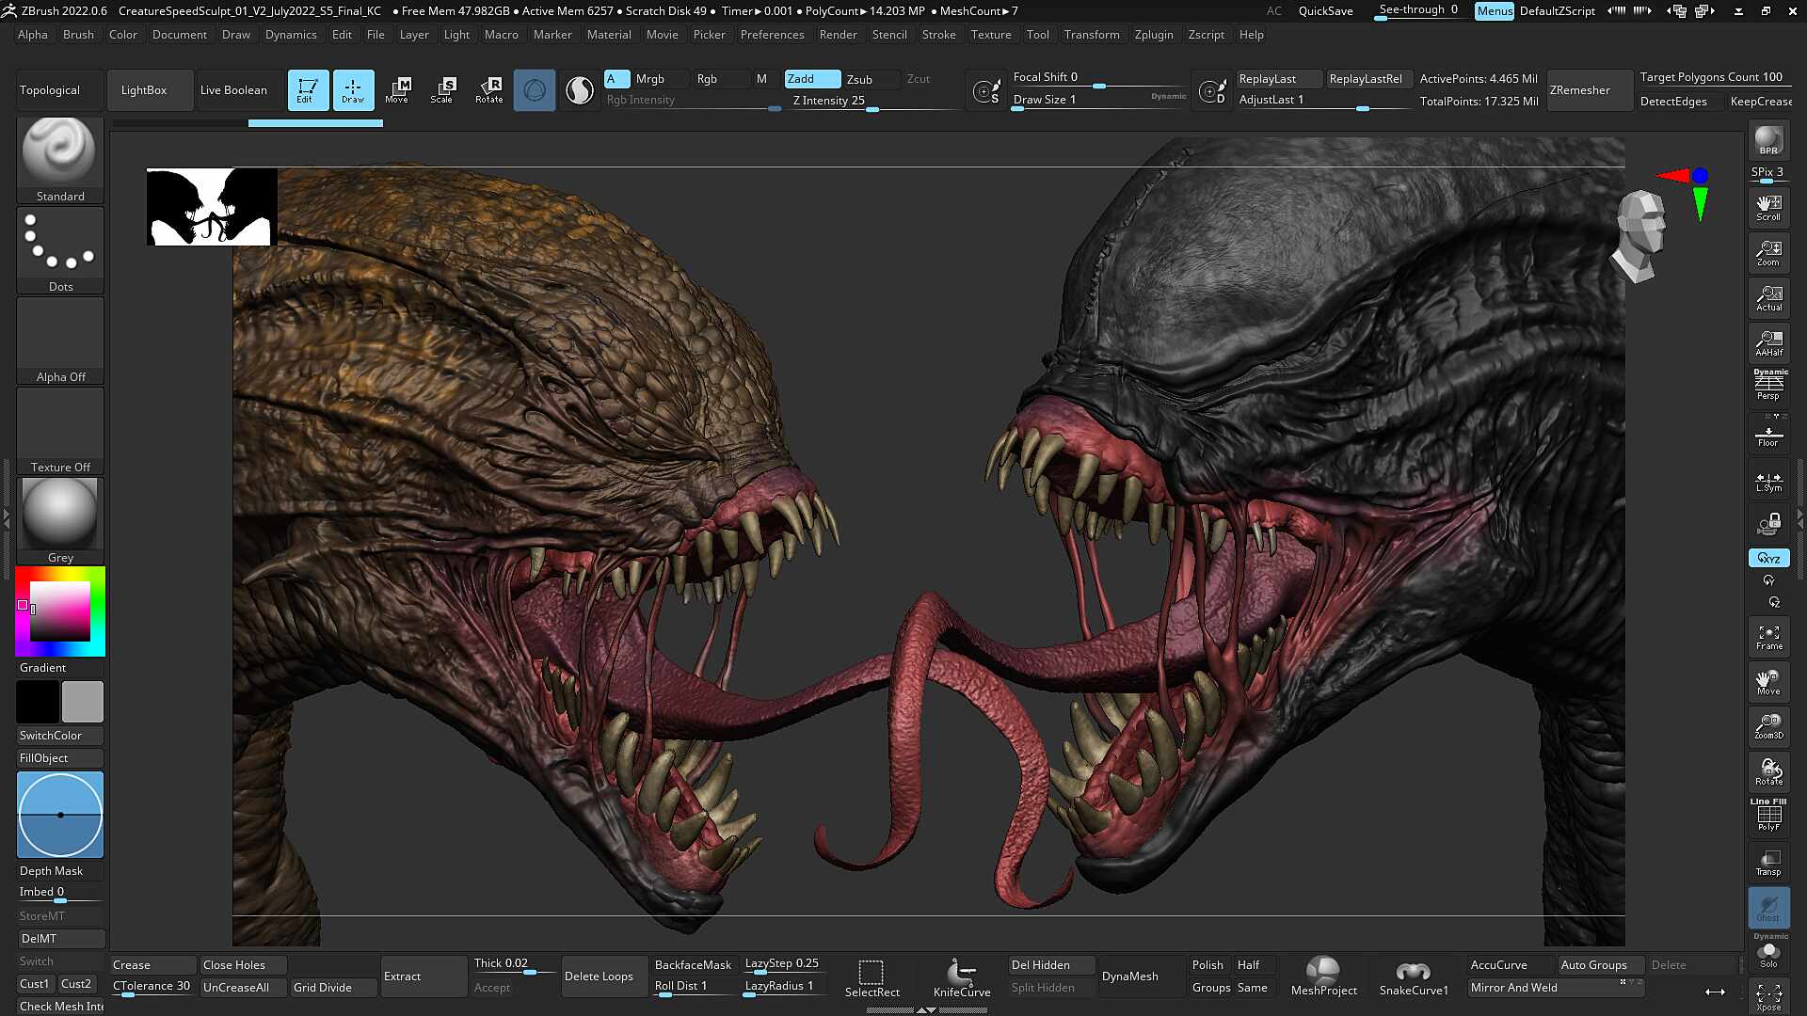Open the Zplugin menu
Image resolution: width=1807 pixels, height=1016 pixels.
pos(1153,35)
